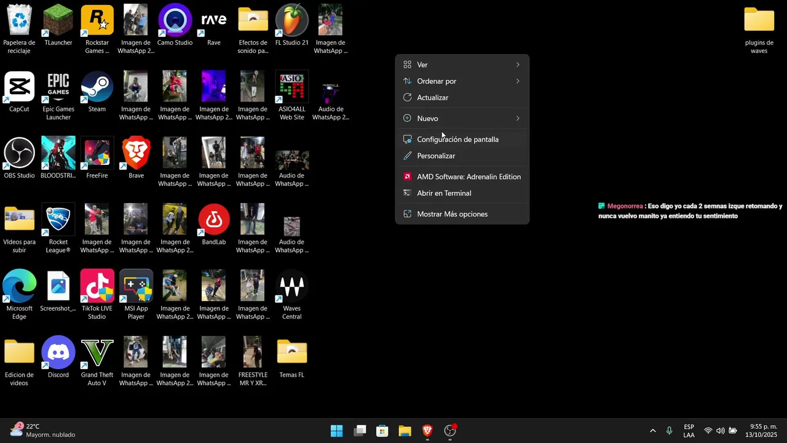Select the Efectos de sonido folder

tap(253, 28)
